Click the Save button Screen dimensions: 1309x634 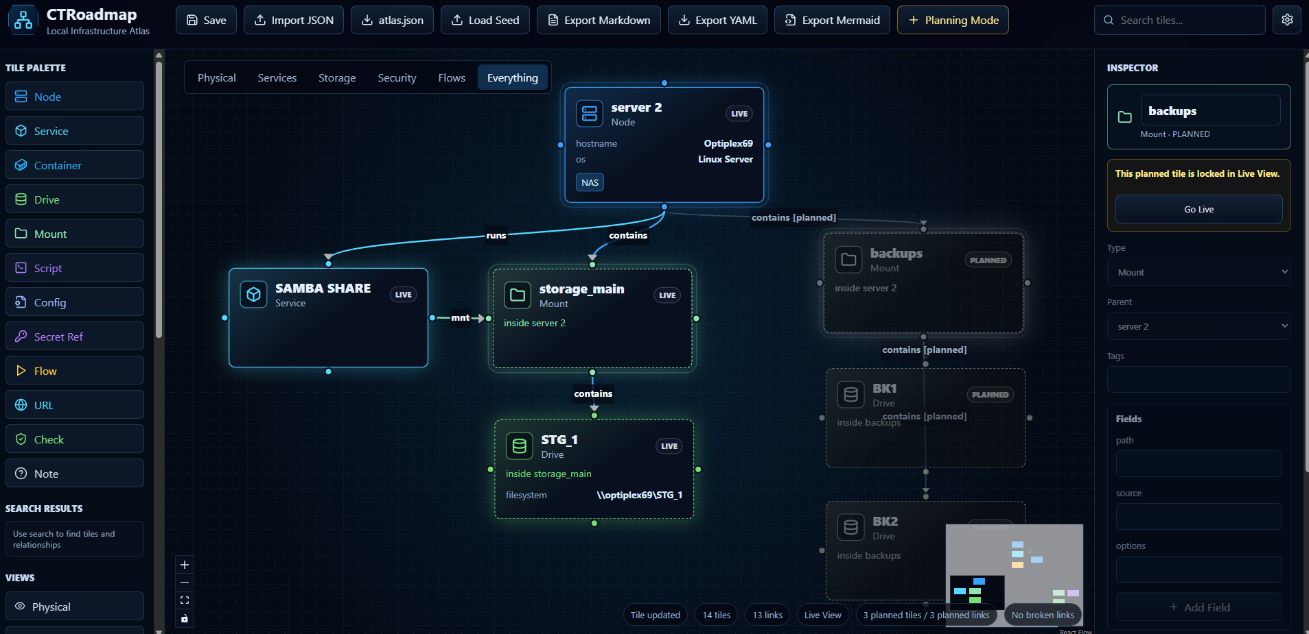pos(207,20)
